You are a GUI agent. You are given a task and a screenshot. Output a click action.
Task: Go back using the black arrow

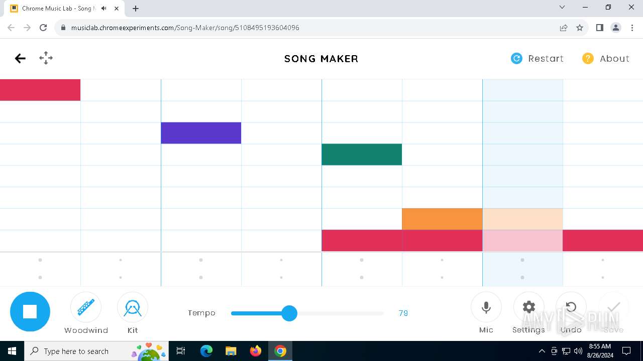tap(20, 59)
